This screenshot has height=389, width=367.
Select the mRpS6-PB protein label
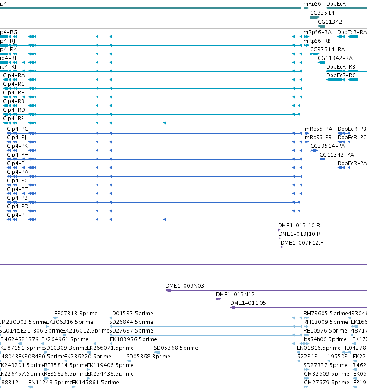pos(318,138)
